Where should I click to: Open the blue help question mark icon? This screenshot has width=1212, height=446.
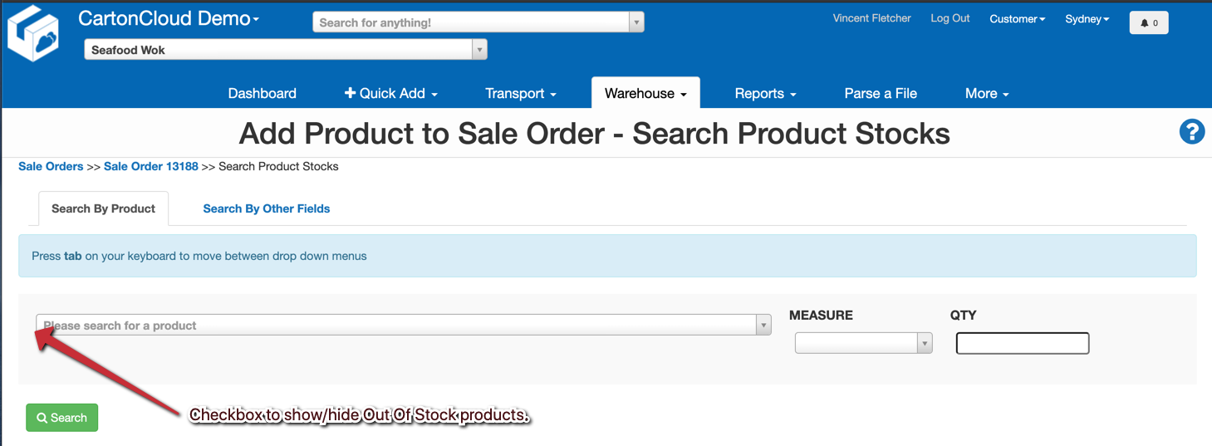1192,131
